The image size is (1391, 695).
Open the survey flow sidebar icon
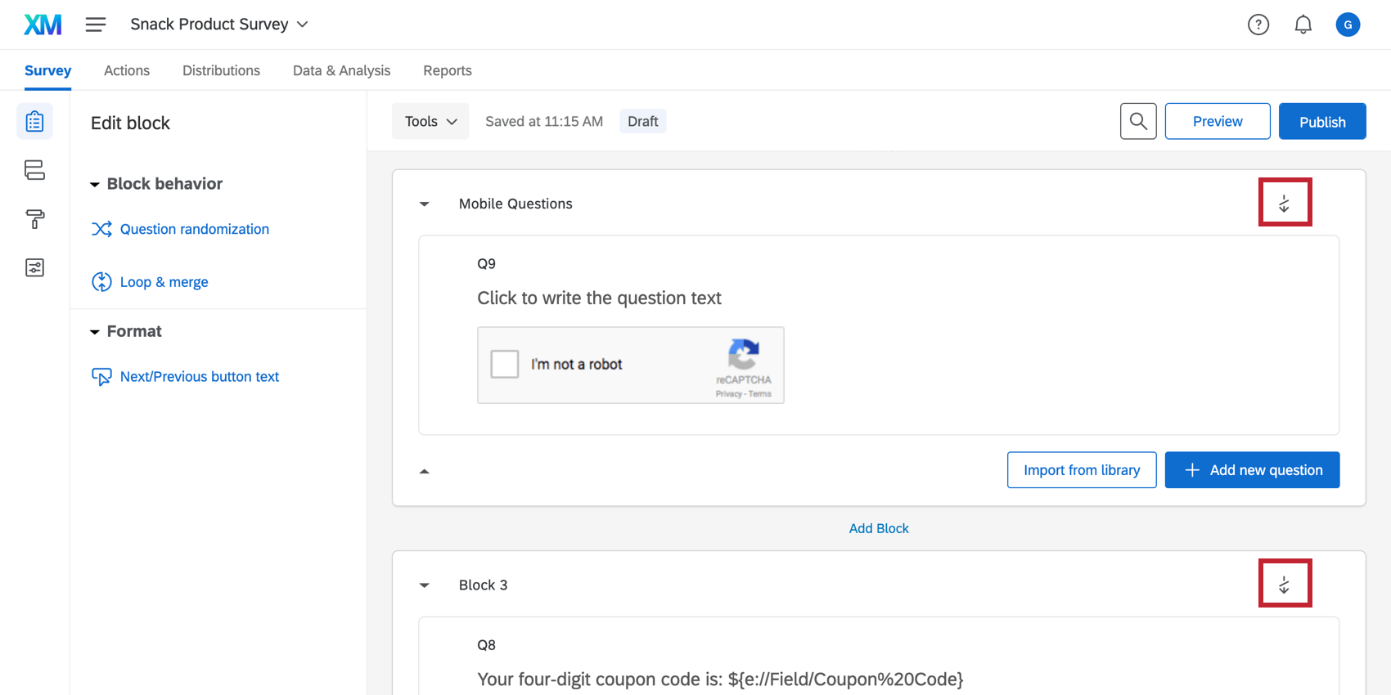[x=34, y=170]
